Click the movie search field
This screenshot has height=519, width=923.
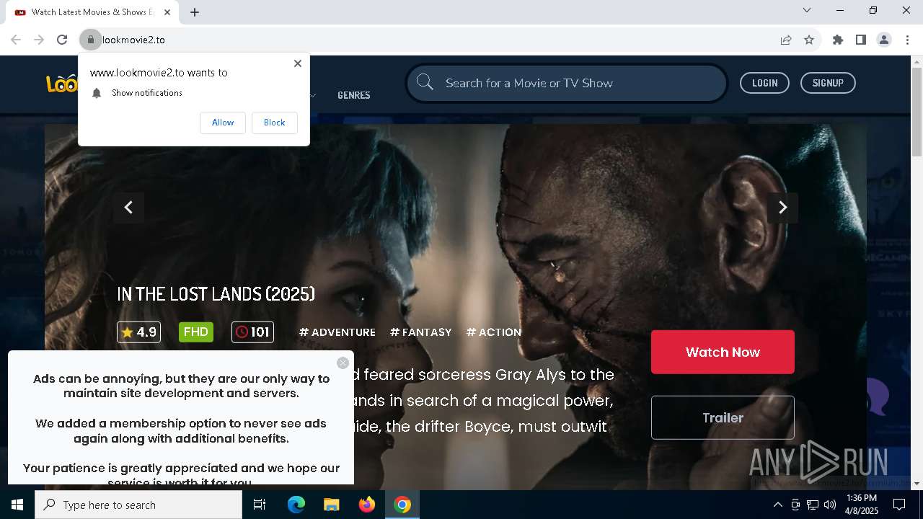(x=567, y=83)
